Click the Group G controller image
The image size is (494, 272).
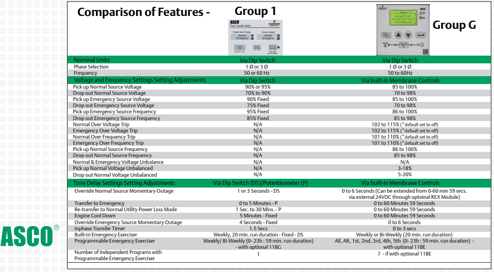click(x=403, y=30)
